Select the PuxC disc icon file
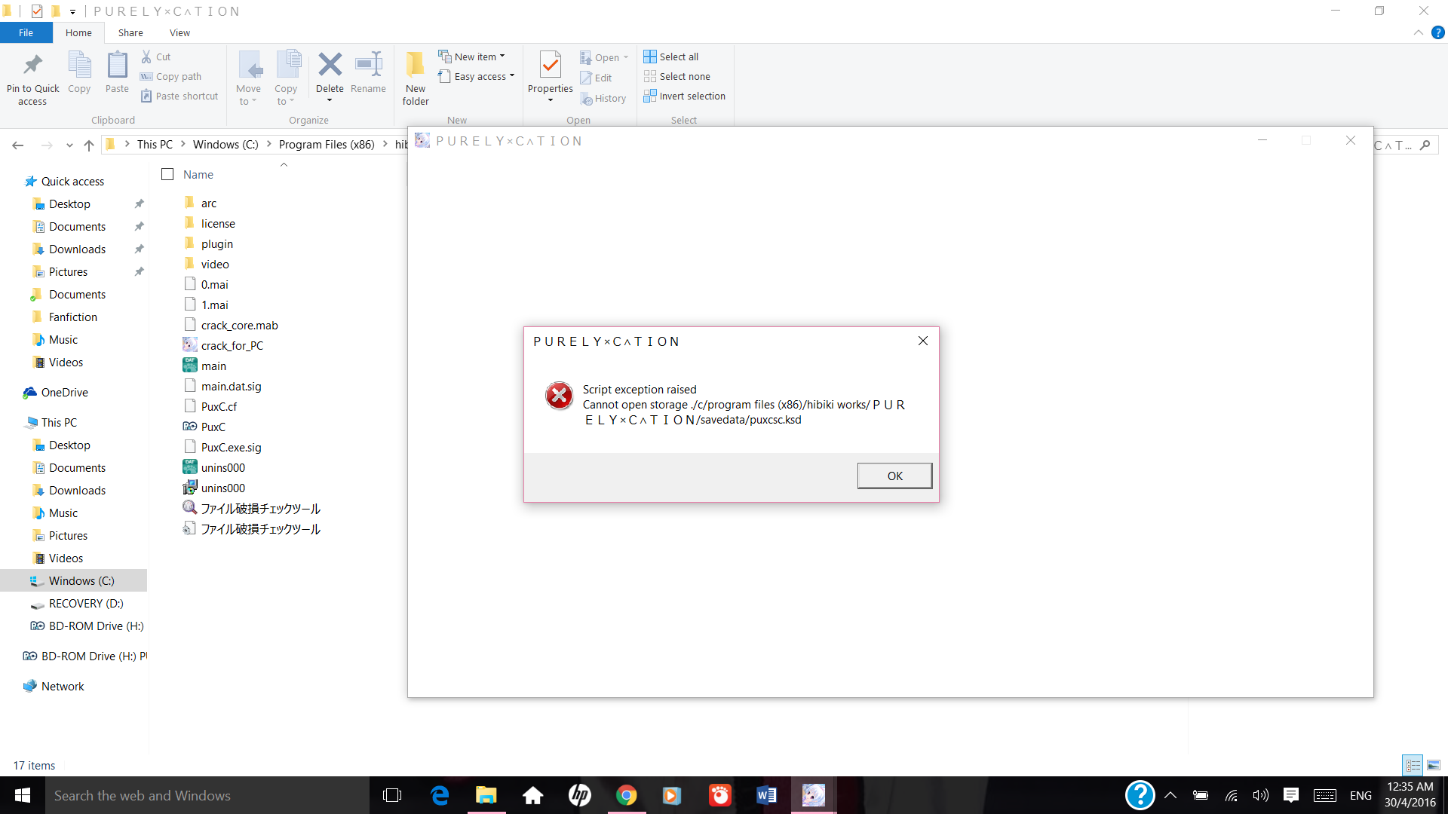 [x=213, y=427]
